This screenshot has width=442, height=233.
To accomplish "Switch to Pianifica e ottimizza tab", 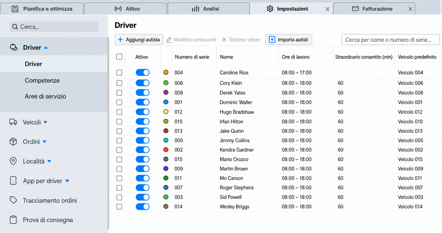I will tap(42, 9).
